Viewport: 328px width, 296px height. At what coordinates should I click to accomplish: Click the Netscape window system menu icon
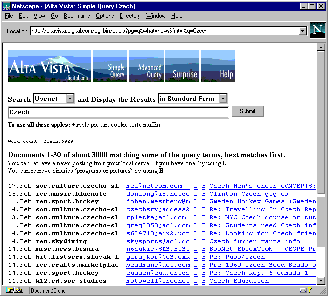point(6,6)
